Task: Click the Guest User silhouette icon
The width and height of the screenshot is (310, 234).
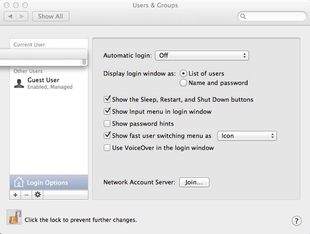Action: 19,84
